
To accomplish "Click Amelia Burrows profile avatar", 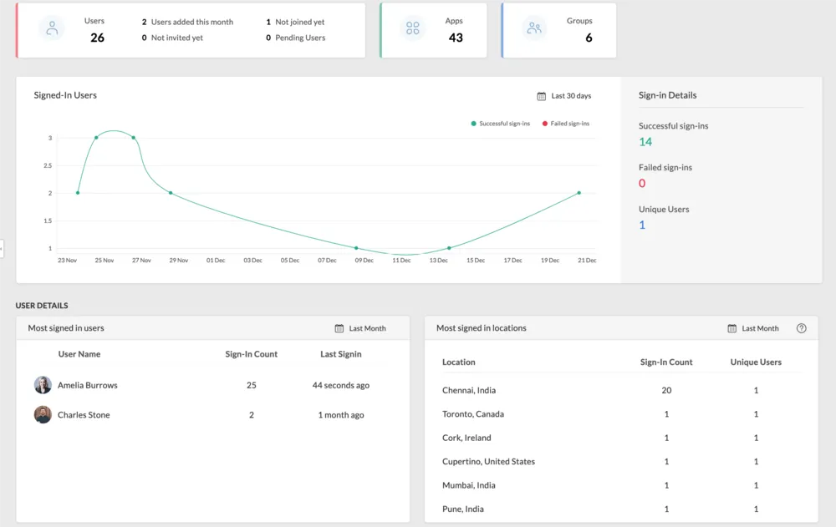I will pos(43,385).
